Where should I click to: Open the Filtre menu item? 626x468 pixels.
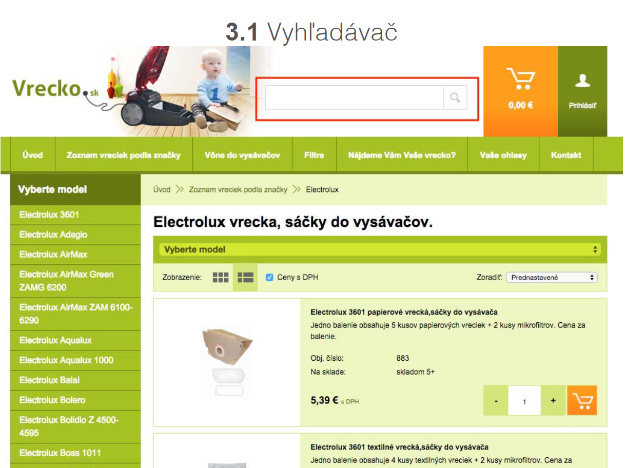click(314, 155)
